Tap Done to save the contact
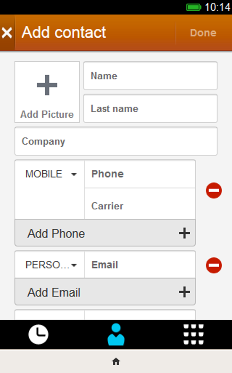The width and height of the screenshot is (232, 373). point(203,33)
